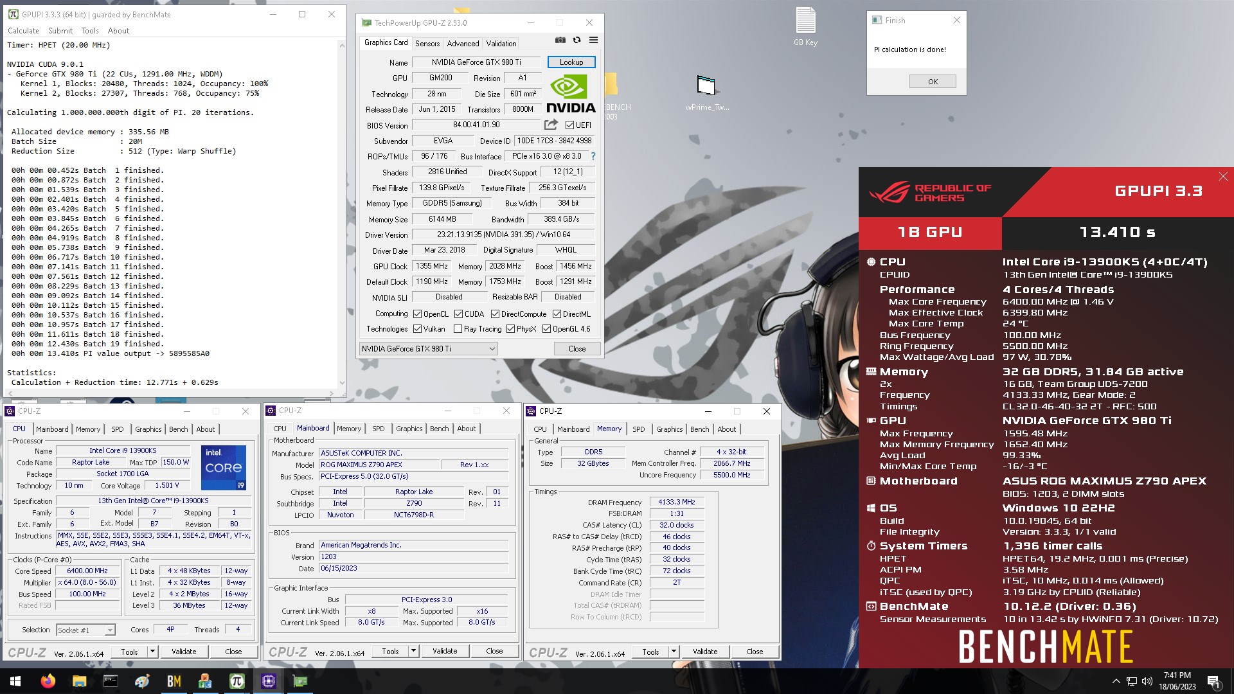This screenshot has width=1234, height=694.
Task: Toggle the PhysX checkbox
Action: point(510,329)
